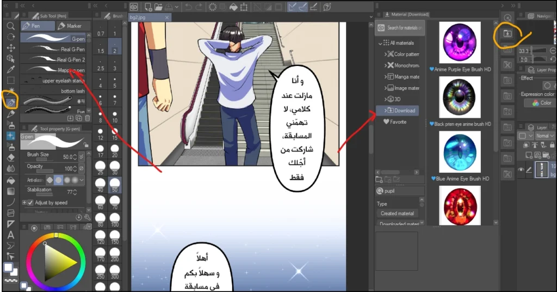Select the Rotate view tool
The width and height of the screenshot is (557, 292).
11,37
